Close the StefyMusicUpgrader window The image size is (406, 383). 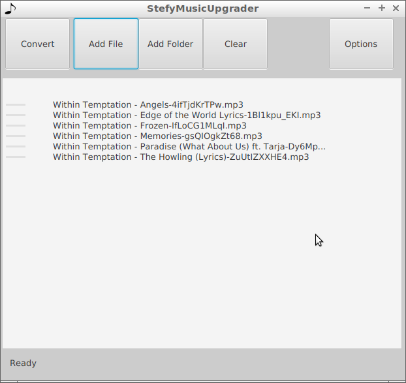click(x=396, y=8)
